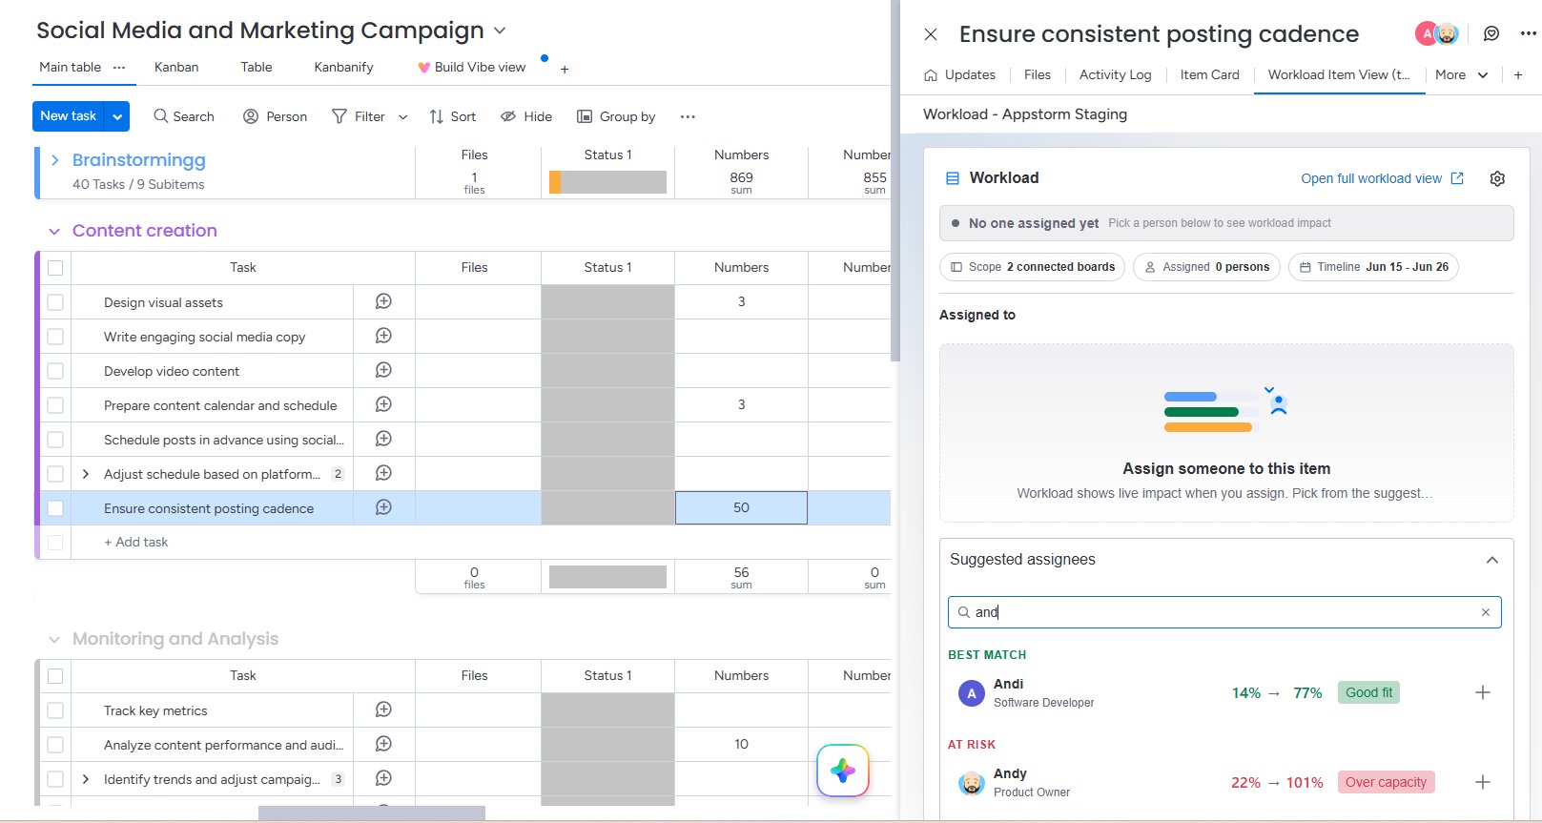Check the Prepare content calendar row

pyautogui.click(x=55, y=405)
